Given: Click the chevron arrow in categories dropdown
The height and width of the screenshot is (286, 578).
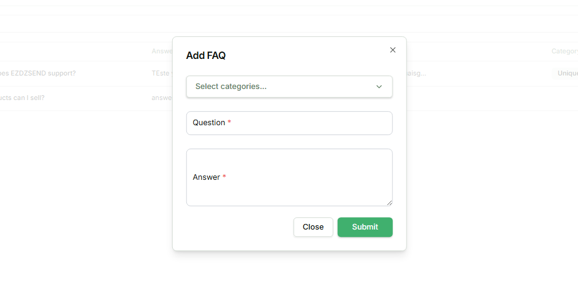Looking at the screenshot, I should pos(379,87).
